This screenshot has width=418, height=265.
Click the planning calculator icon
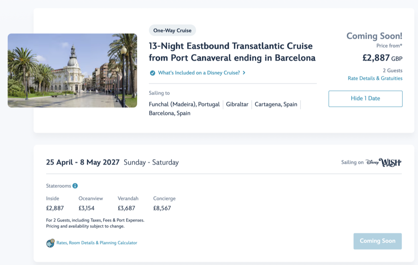point(50,243)
